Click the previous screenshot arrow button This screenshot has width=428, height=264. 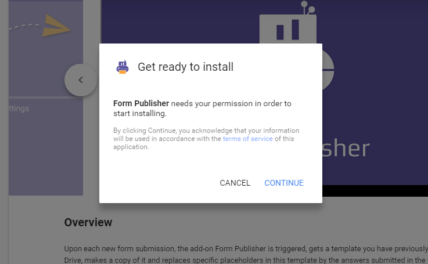coord(81,80)
